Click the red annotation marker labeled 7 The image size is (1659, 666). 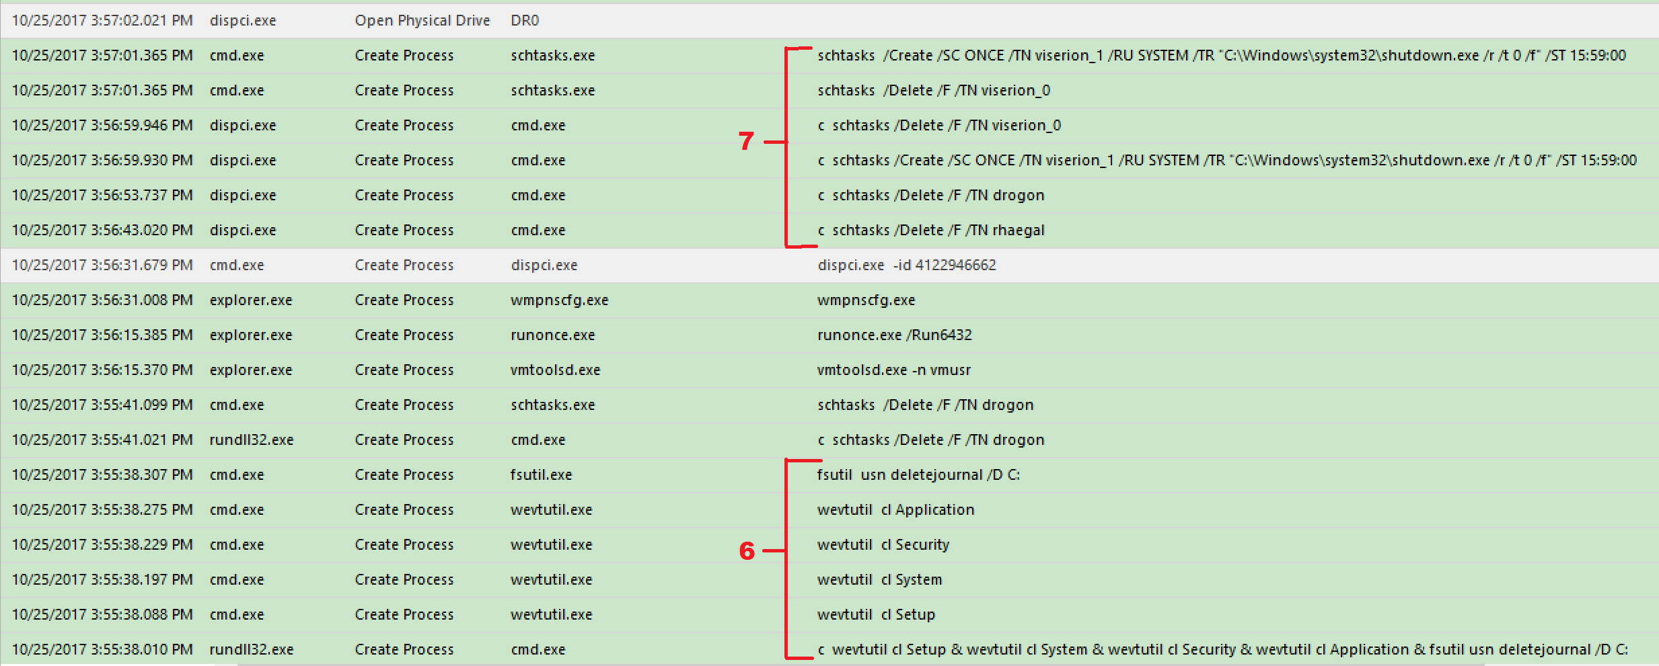coord(746,142)
